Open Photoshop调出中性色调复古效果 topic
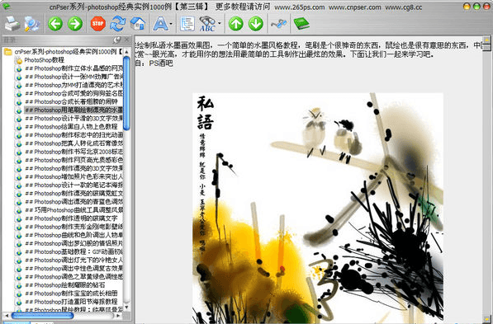 [x=73, y=269]
